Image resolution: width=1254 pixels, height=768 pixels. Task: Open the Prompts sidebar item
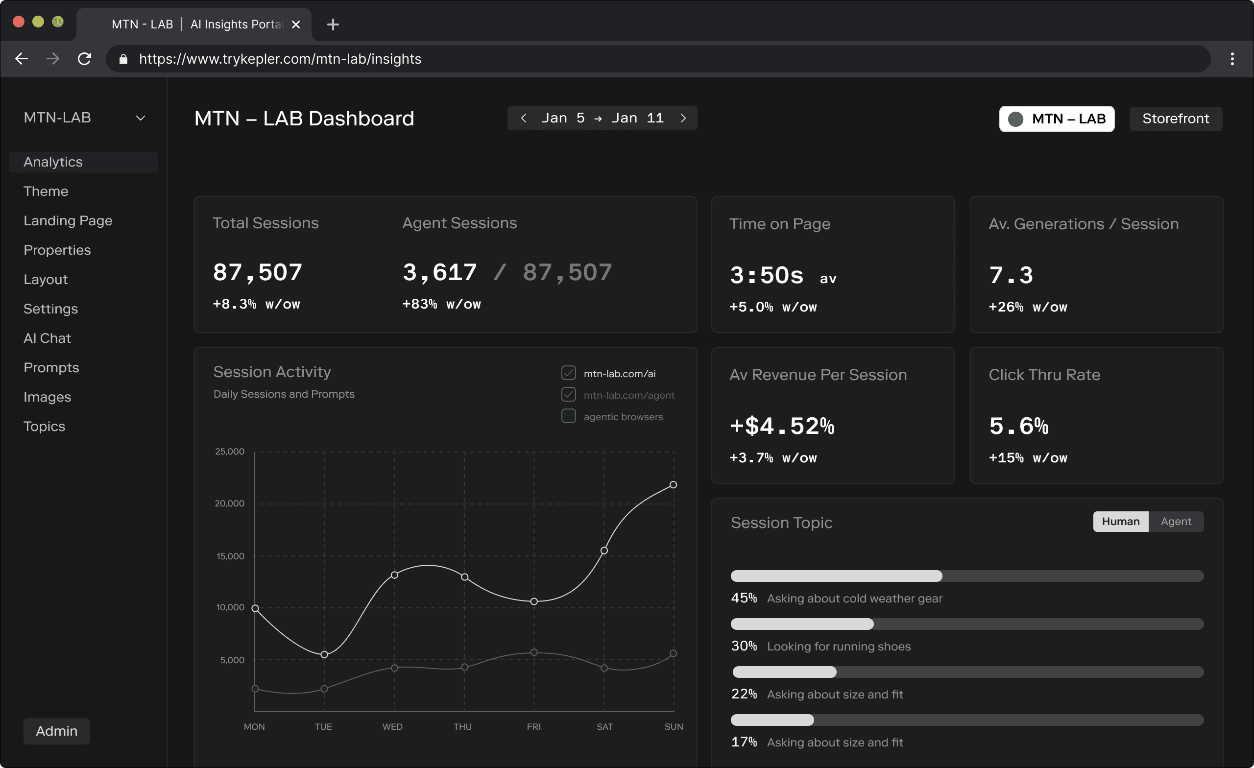[x=51, y=367]
